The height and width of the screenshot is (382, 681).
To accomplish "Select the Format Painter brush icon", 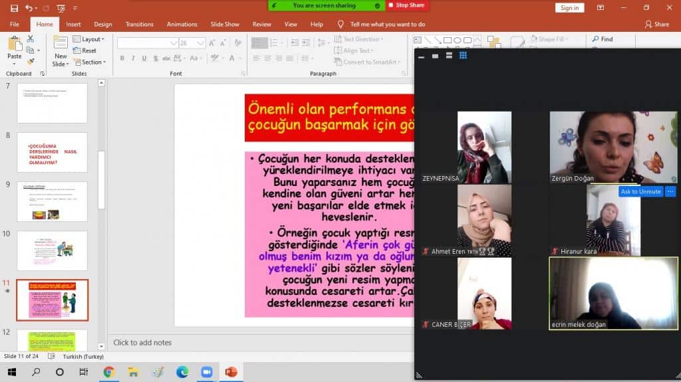I will [x=30, y=62].
